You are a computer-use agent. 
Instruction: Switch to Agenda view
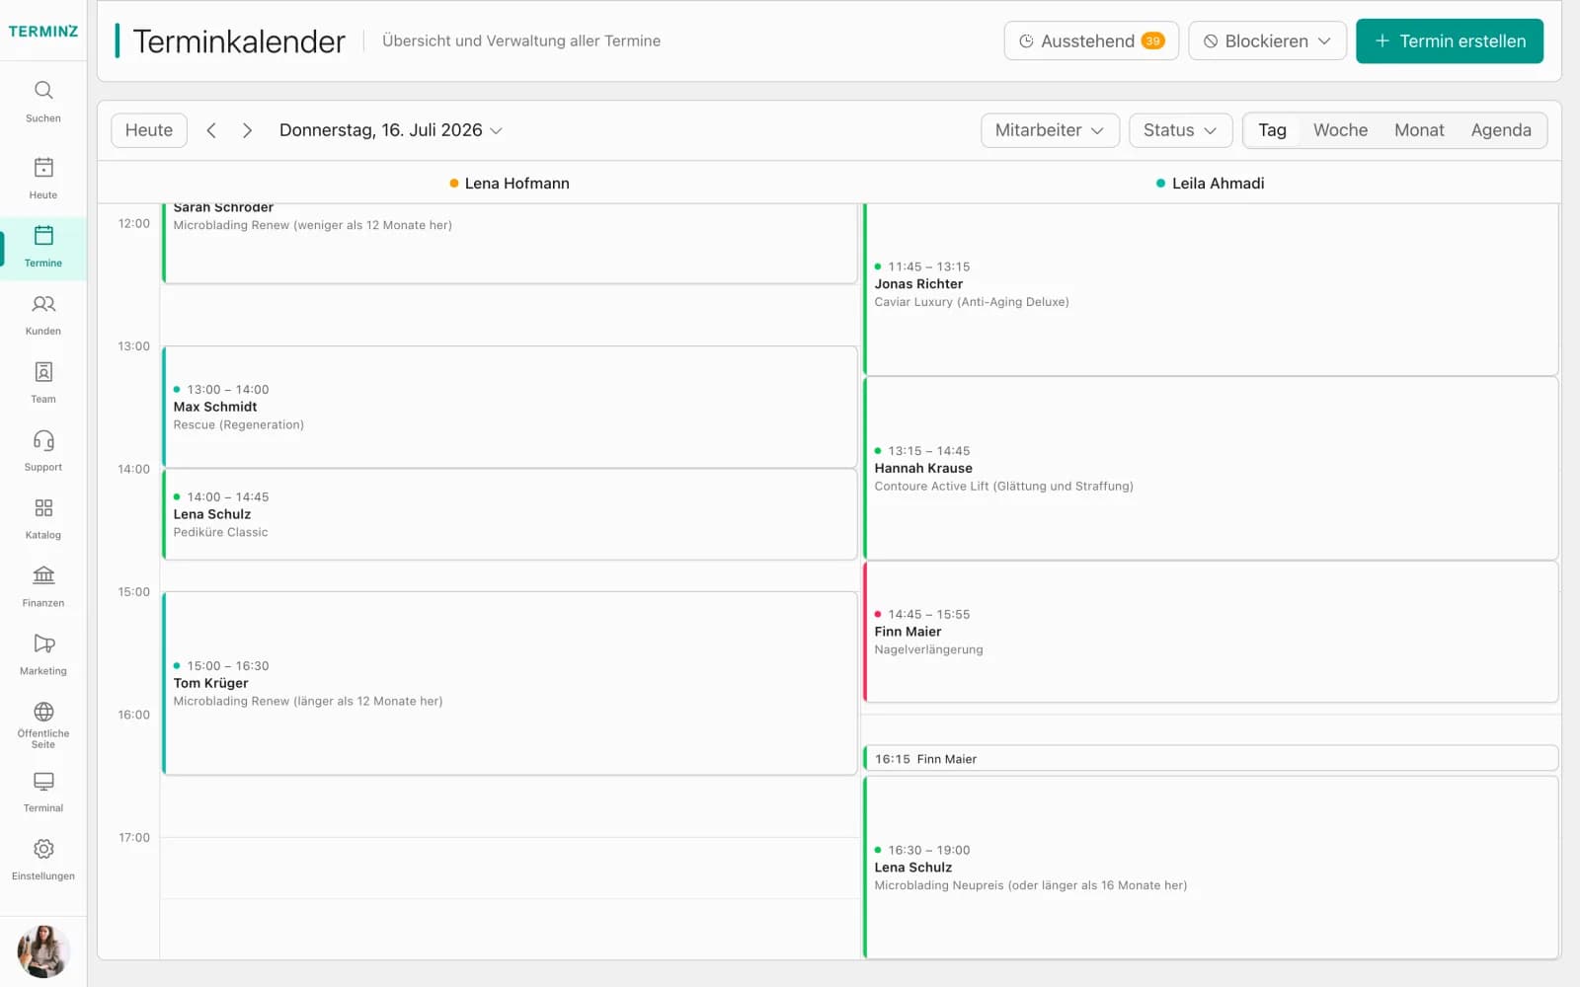click(x=1501, y=130)
